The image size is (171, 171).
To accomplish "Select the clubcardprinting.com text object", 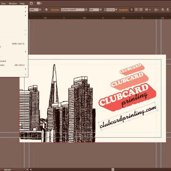I will (x=128, y=117).
